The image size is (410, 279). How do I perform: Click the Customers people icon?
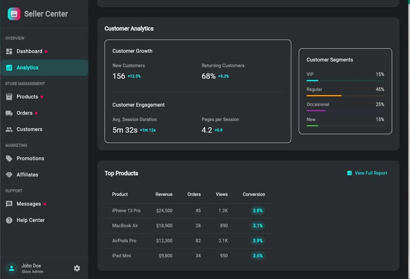pyautogui.click(x=9, y=129)
